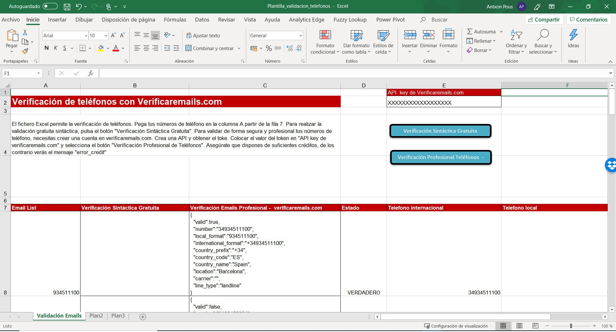Screen dimensions: 616x332
Task: Click the Comentarios button
Action: pos(589,20)
